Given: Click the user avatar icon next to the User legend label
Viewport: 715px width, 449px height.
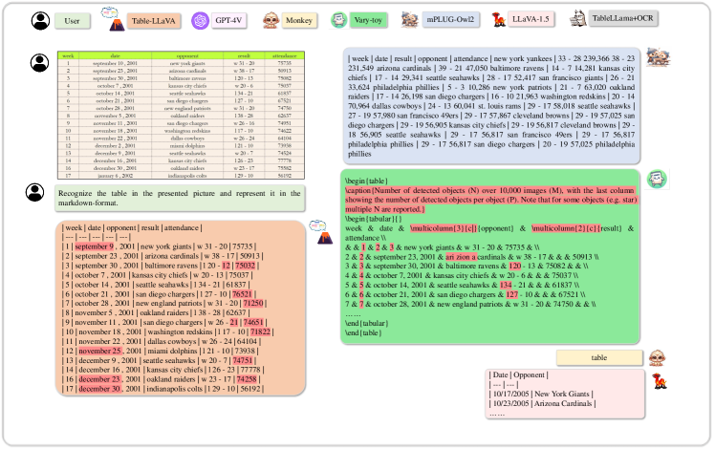Looking at the screenshot, I should point(40,21).
